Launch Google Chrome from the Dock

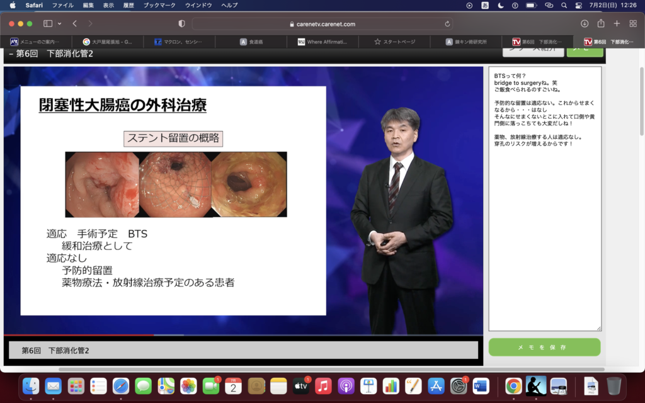513,385
